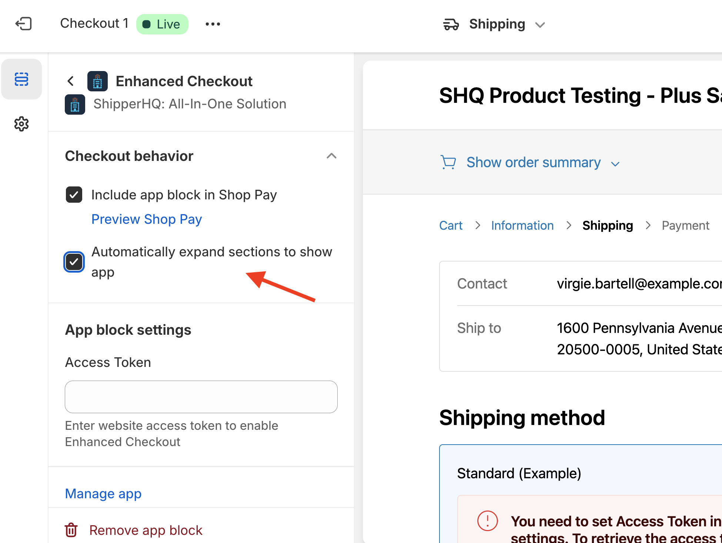This screenshot has width=722, height=543.
Task: Navigate to Information breadcrumb step
Action: (522, 225)
